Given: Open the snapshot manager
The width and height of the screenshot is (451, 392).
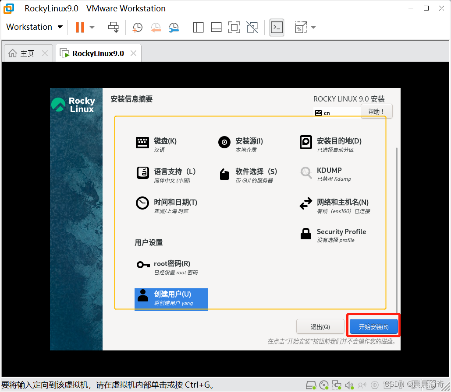Looking at the screenshot, I should (x=174, y=28).
